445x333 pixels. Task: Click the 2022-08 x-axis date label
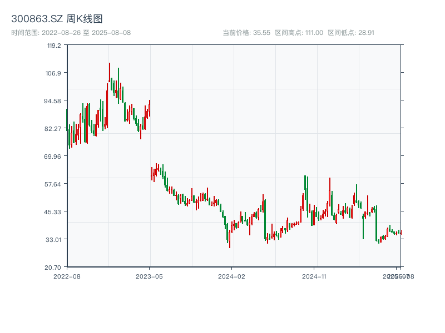[67, 276]
